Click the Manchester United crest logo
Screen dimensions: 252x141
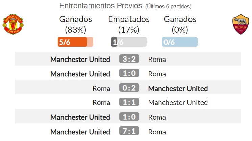[x=13, y=24]
